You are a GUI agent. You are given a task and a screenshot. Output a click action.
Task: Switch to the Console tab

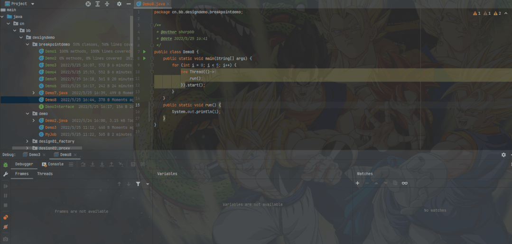pyautogui.click(x=53, y=164)
